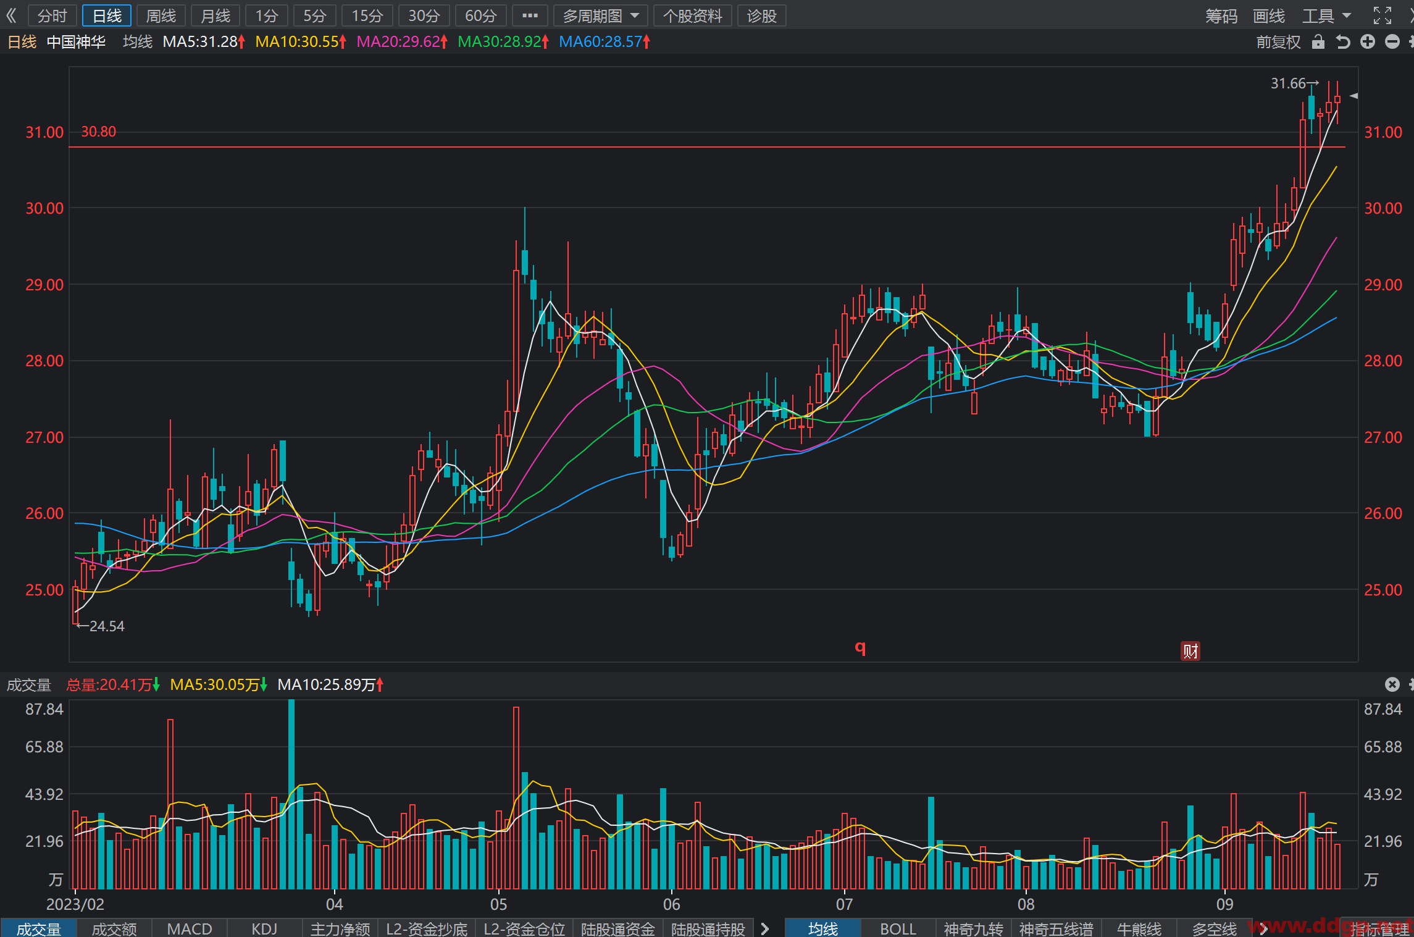This screenshot has height=937, width=1414.
Task: Click the 财 financial report marker
Action: [1190, 650]
